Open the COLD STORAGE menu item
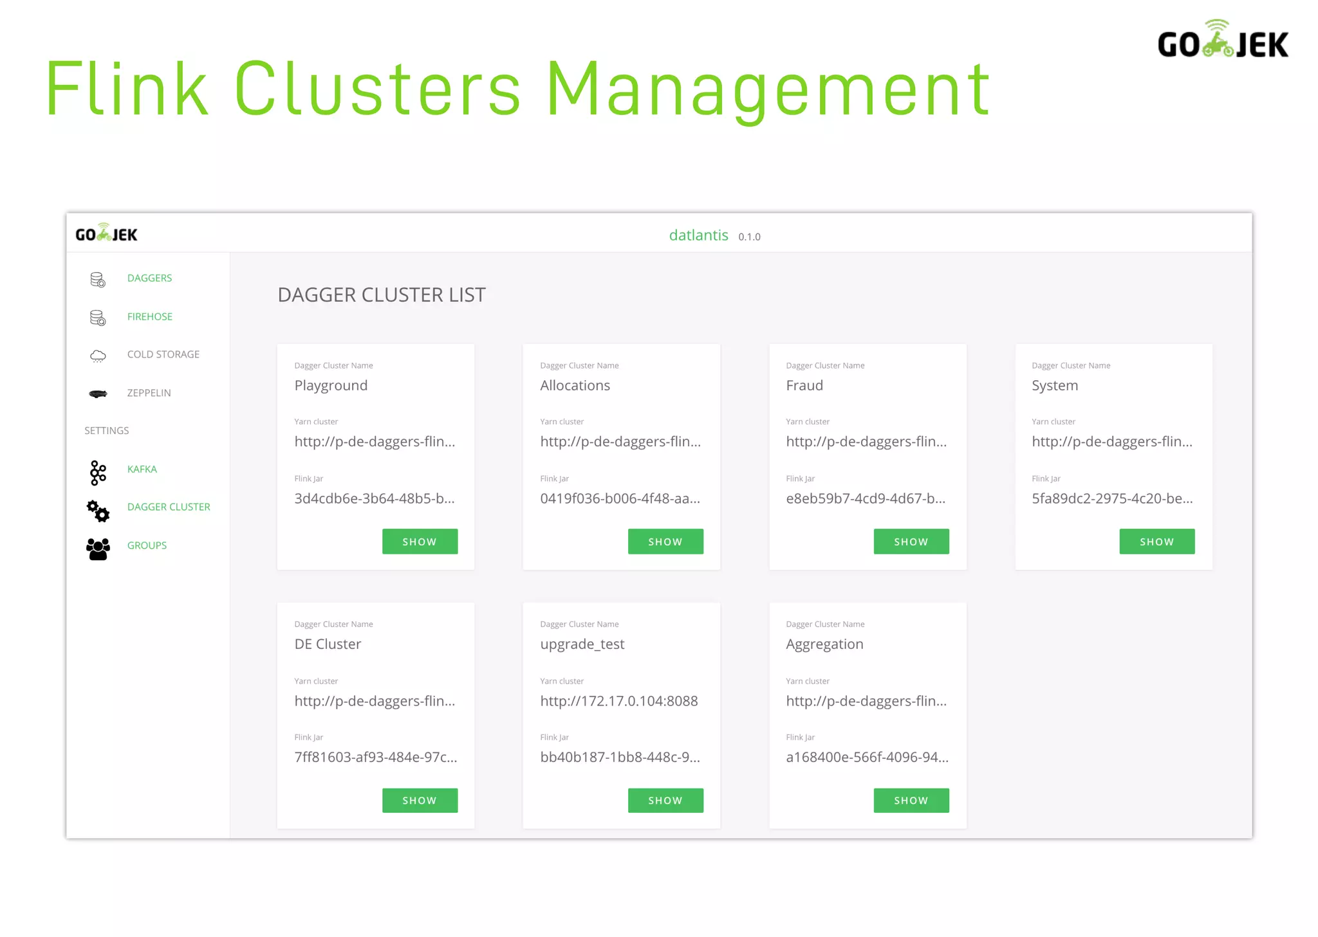The height and width of the screenshot is (937, 1318). [163, 354]
